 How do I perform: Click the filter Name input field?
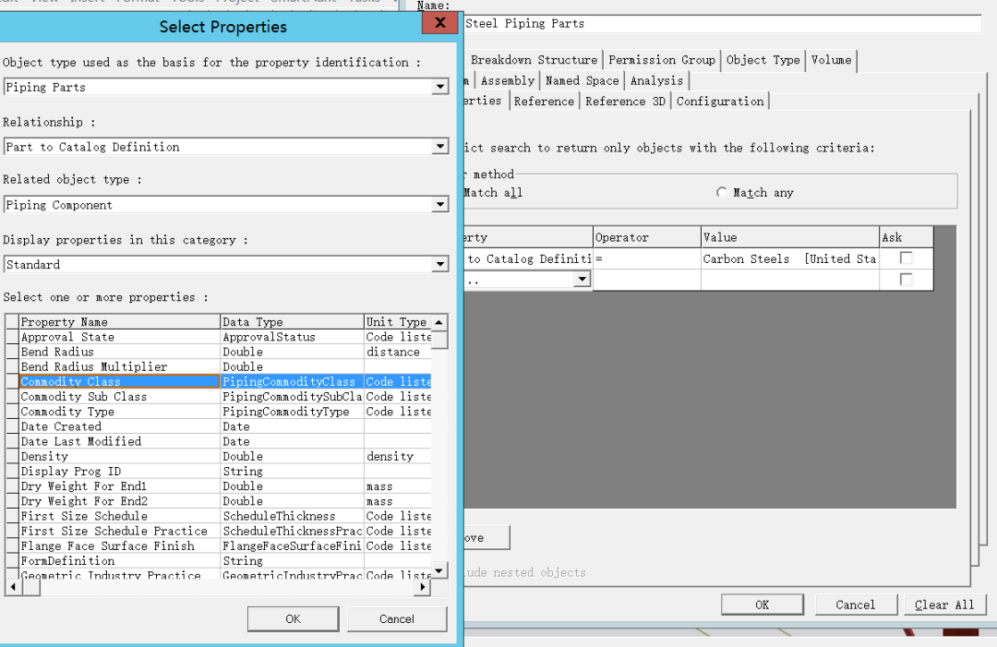(x=723, y=23)
